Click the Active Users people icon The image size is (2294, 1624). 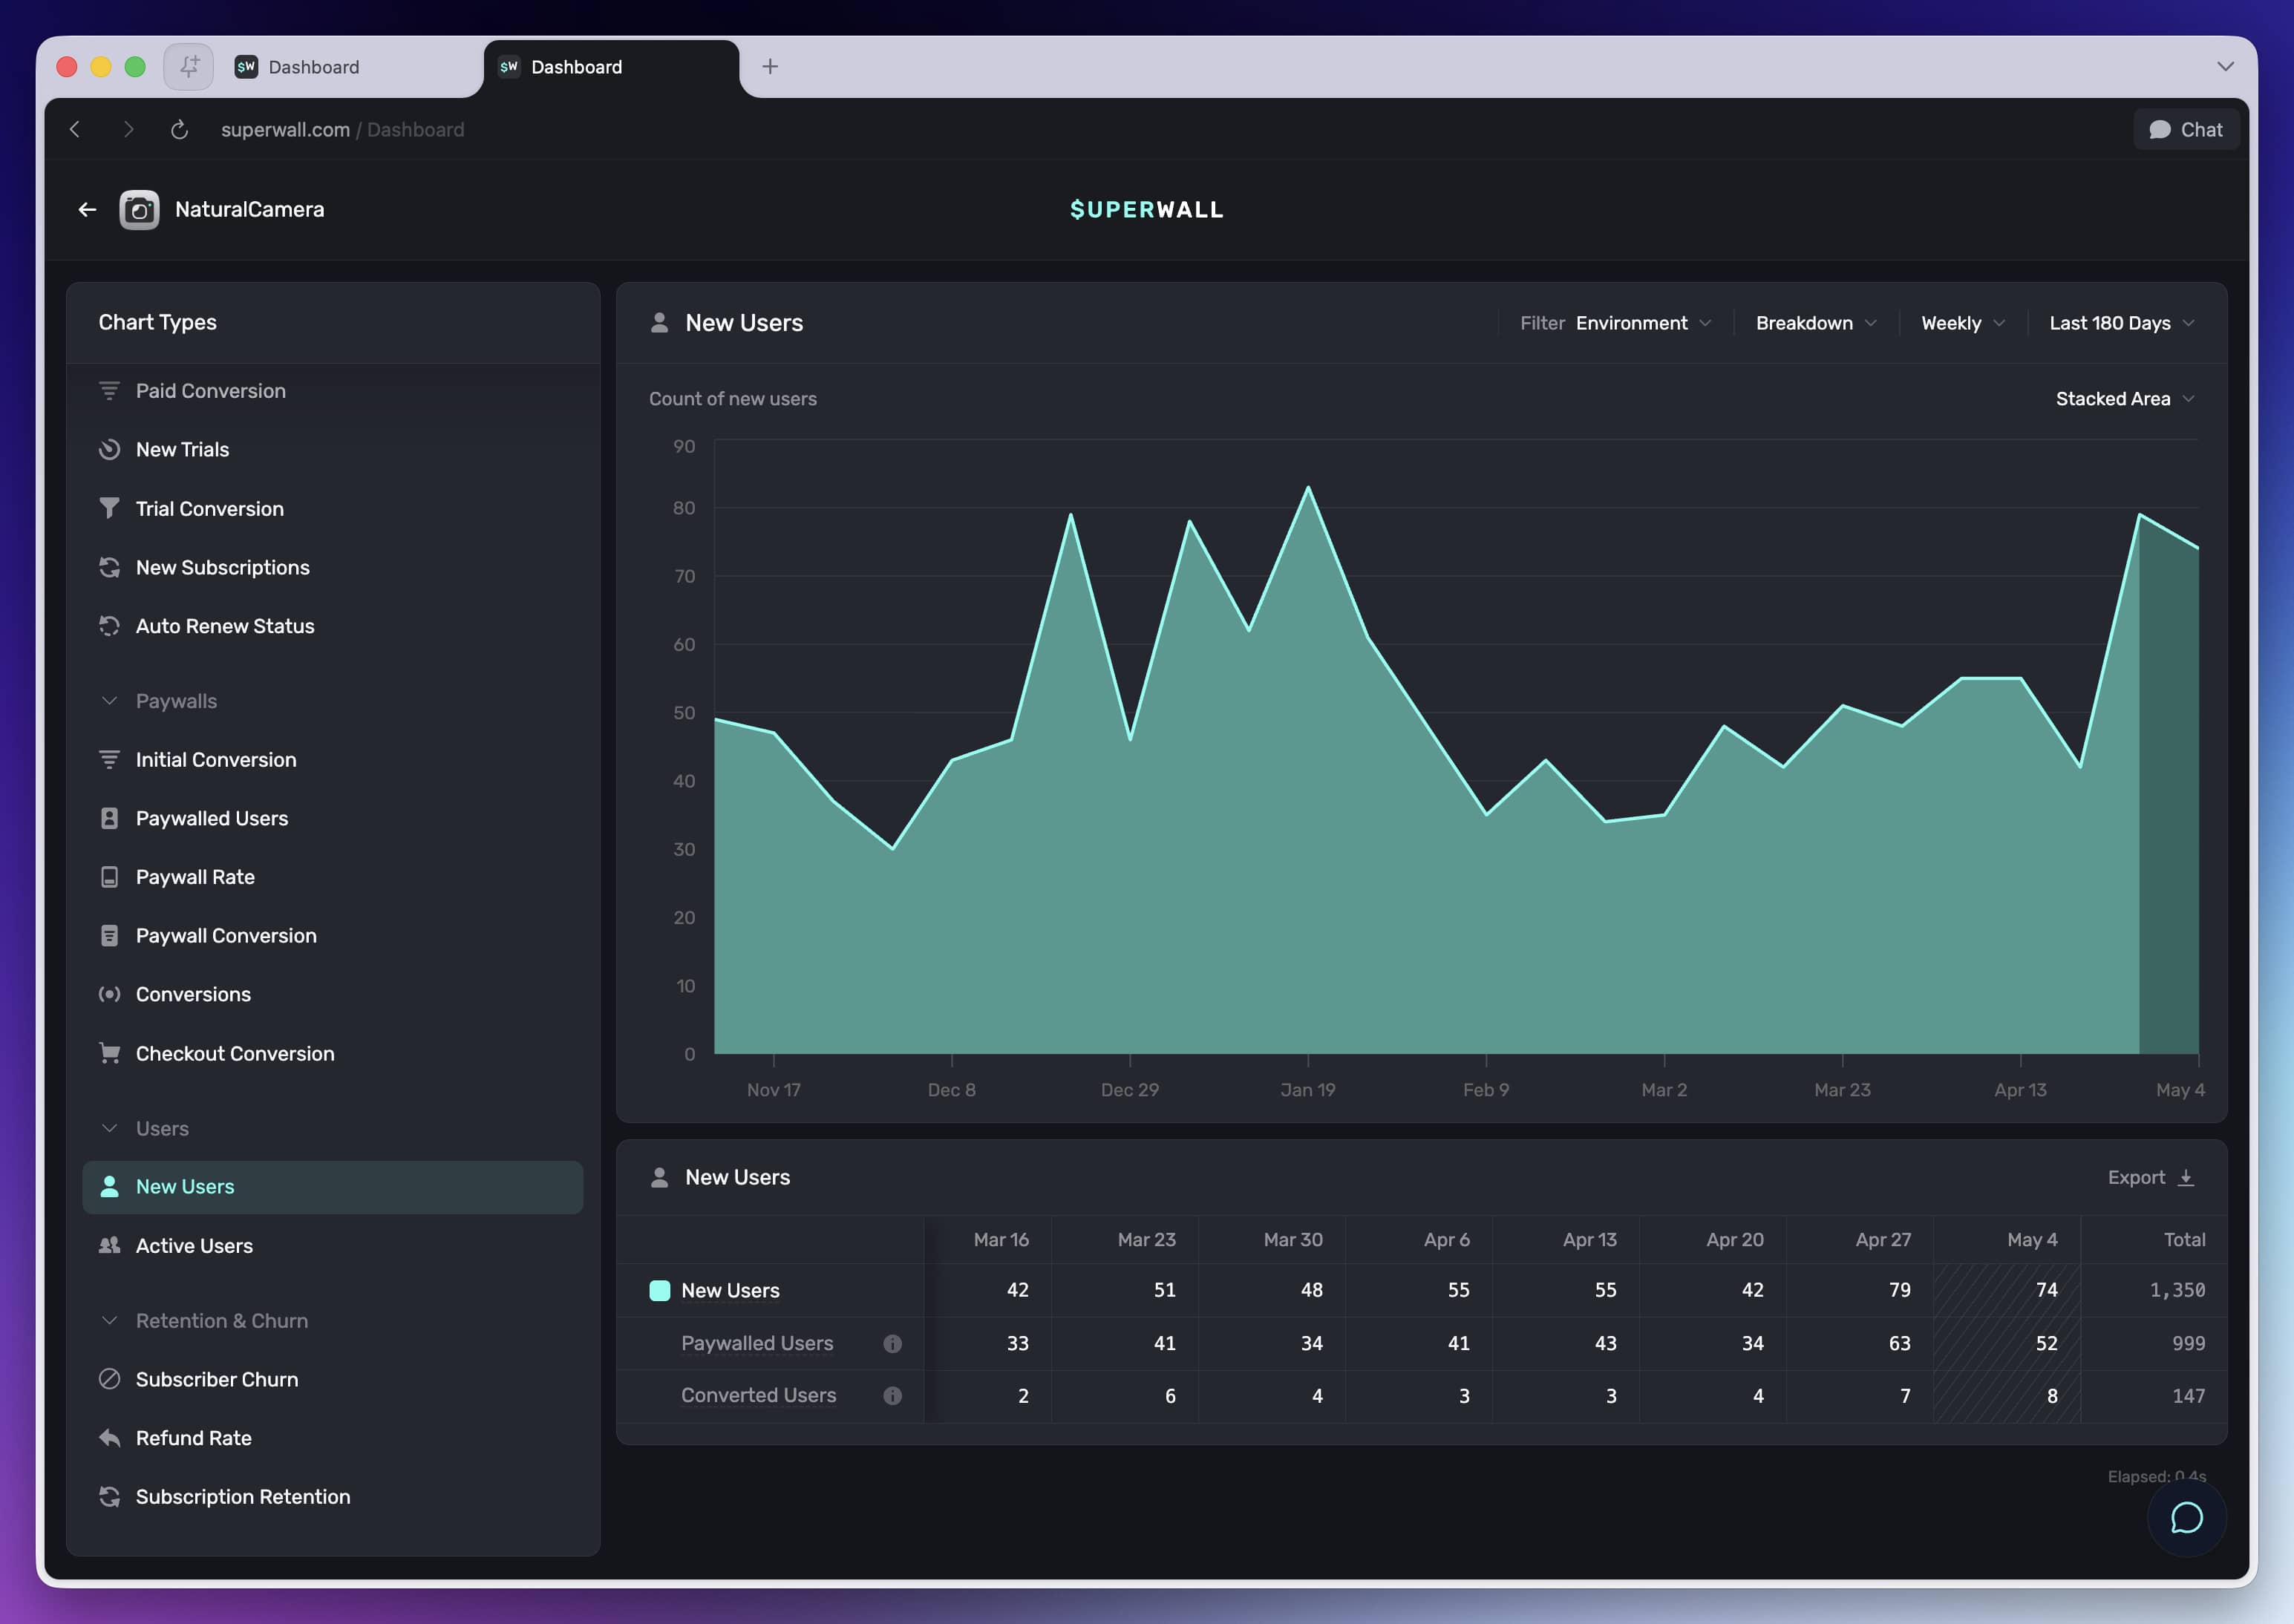pos(109,1246)
